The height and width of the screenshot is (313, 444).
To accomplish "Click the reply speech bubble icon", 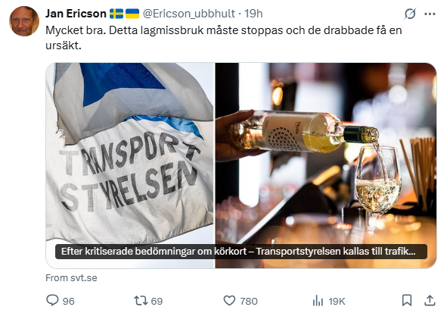I will click(x=52, y=300).
